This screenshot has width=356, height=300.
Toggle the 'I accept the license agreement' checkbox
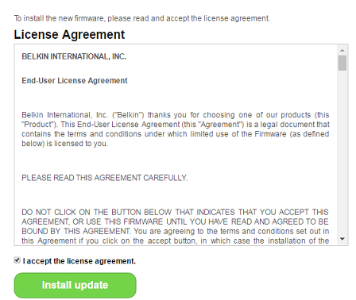pyautogui.click(x=17, y=260)
